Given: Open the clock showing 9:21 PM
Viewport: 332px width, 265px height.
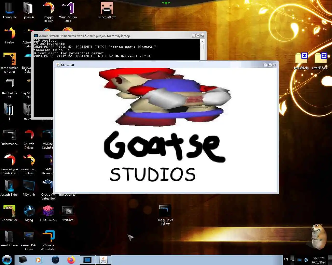Looking at the screenshot, I should click(319, 260).
